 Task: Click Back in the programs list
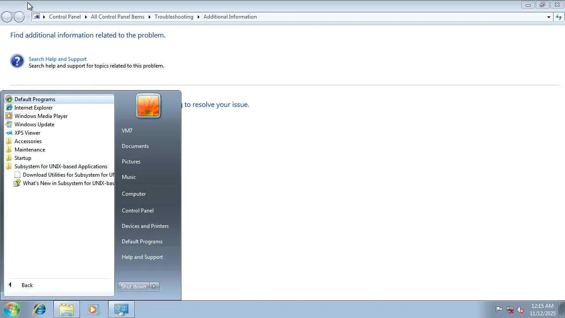(x=27, y=285)
